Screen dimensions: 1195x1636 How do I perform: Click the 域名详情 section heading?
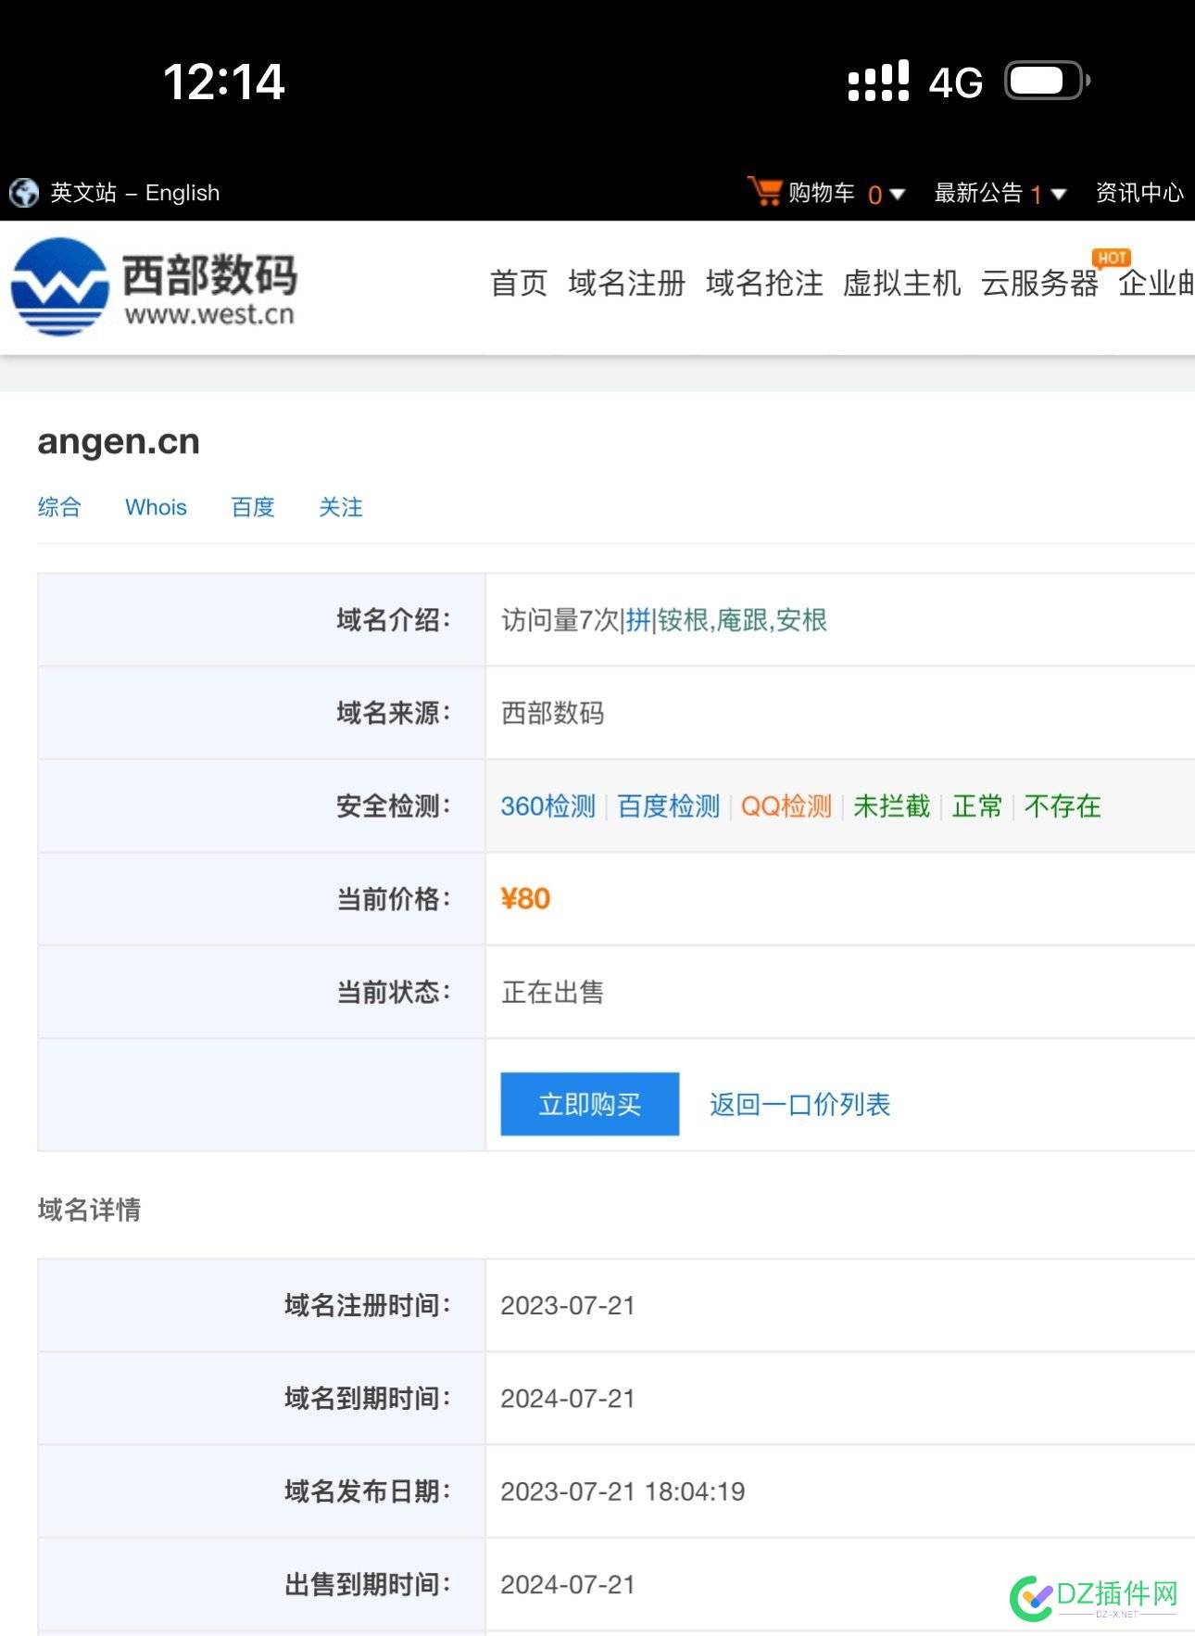click(89, 1211)
